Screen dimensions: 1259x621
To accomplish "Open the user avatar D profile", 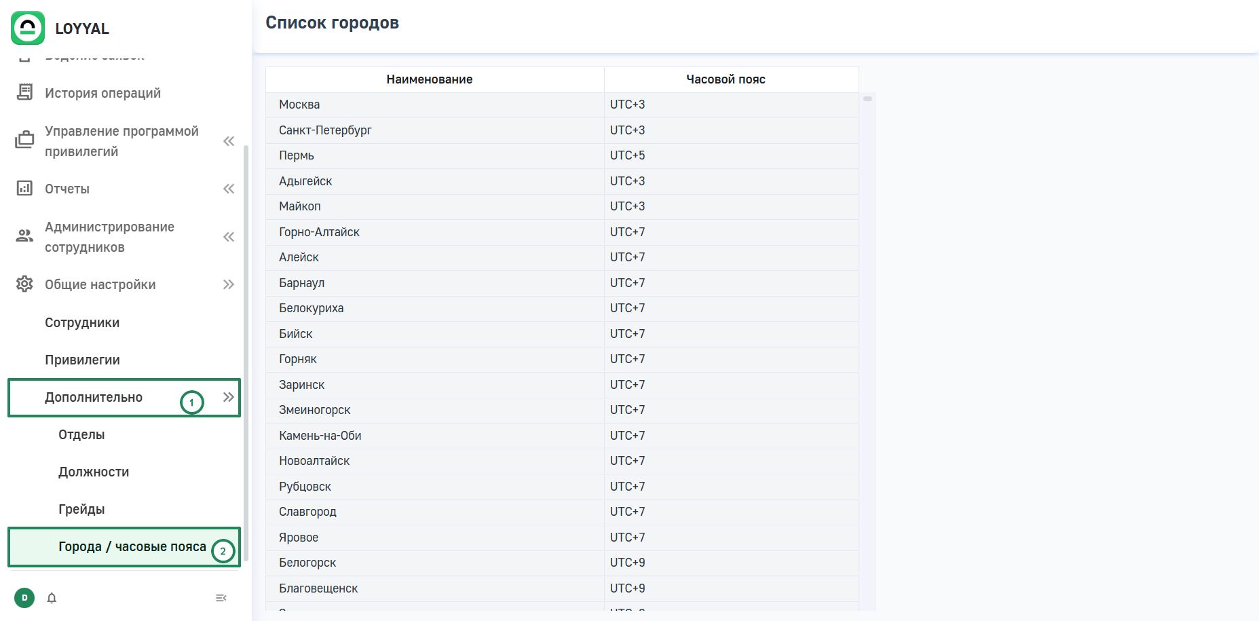I will click(24, 598).
